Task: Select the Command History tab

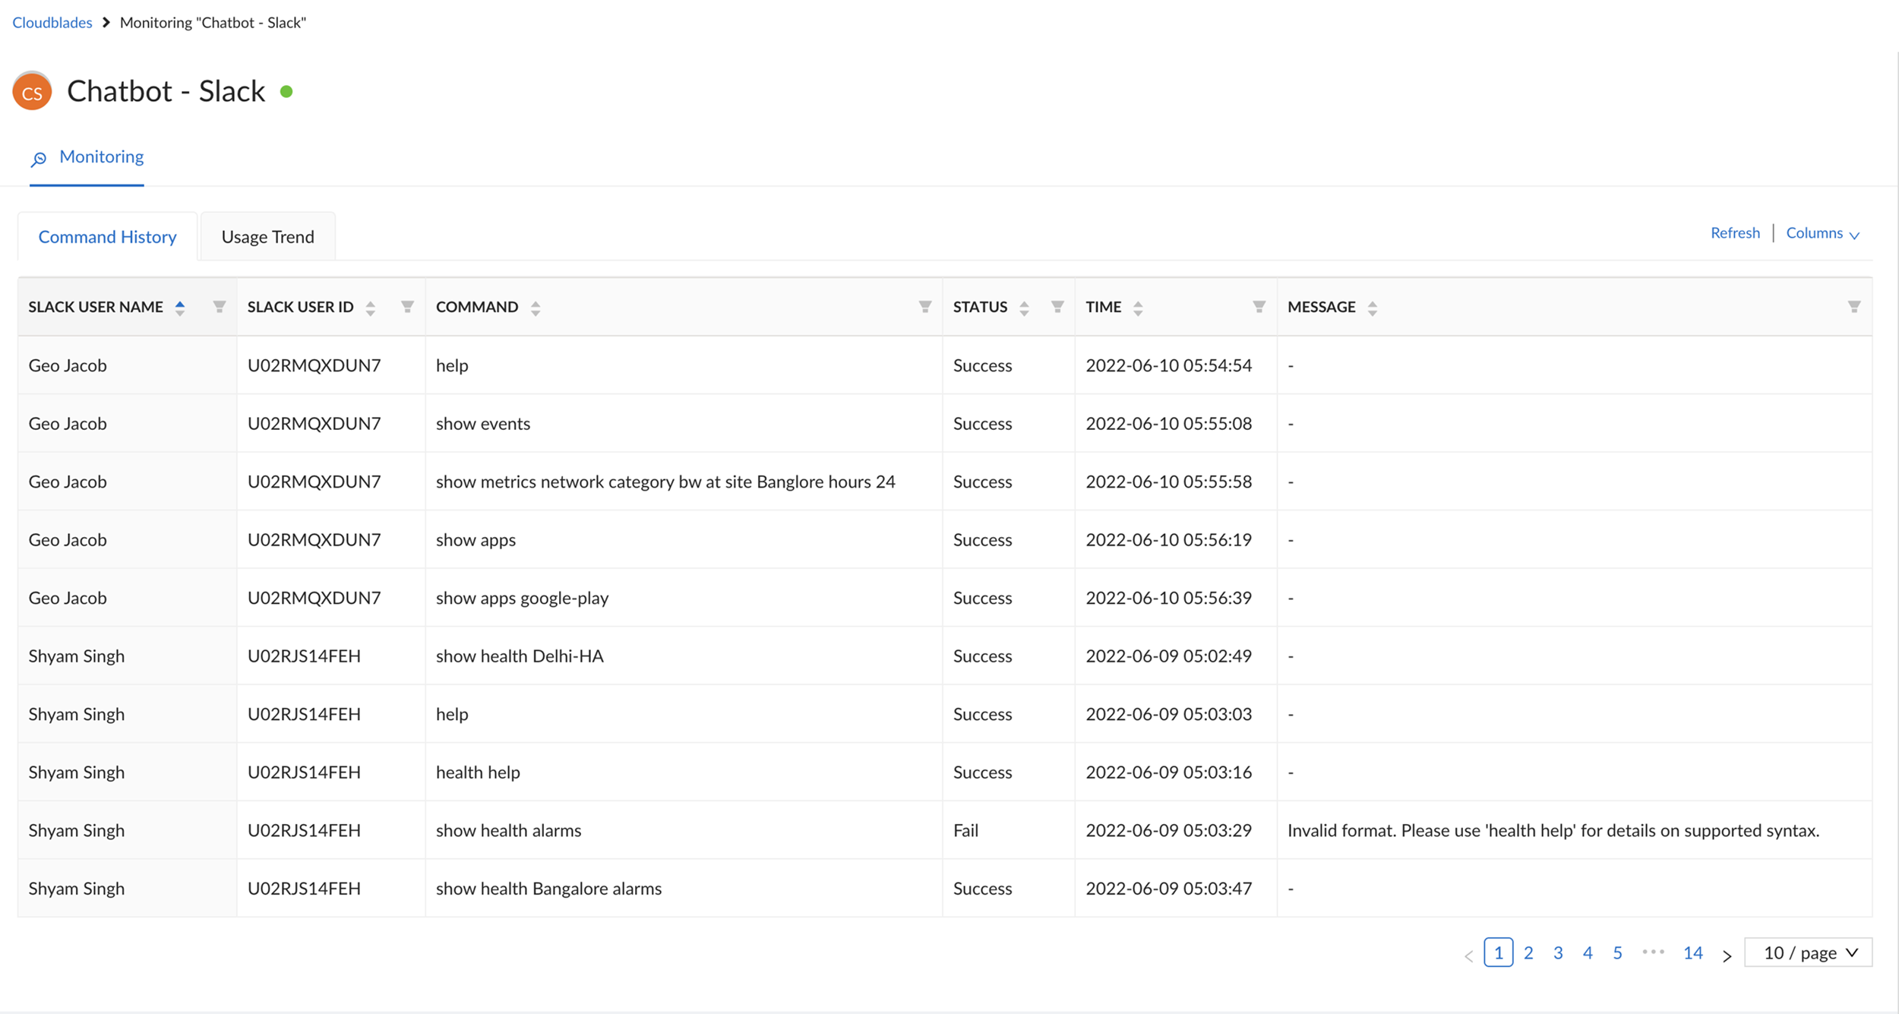Action: (x=107, y=237)
